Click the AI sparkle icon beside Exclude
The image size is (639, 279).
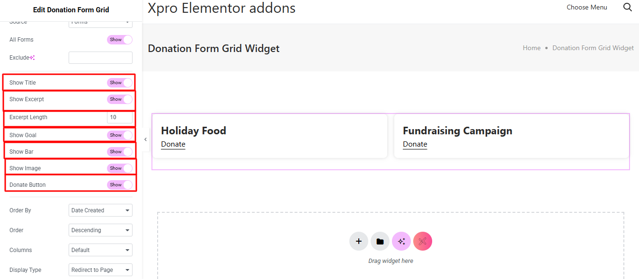point(32,58)
